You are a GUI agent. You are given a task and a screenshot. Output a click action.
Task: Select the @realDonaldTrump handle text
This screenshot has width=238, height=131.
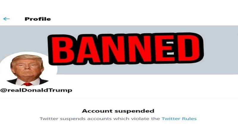pos(36,90)
